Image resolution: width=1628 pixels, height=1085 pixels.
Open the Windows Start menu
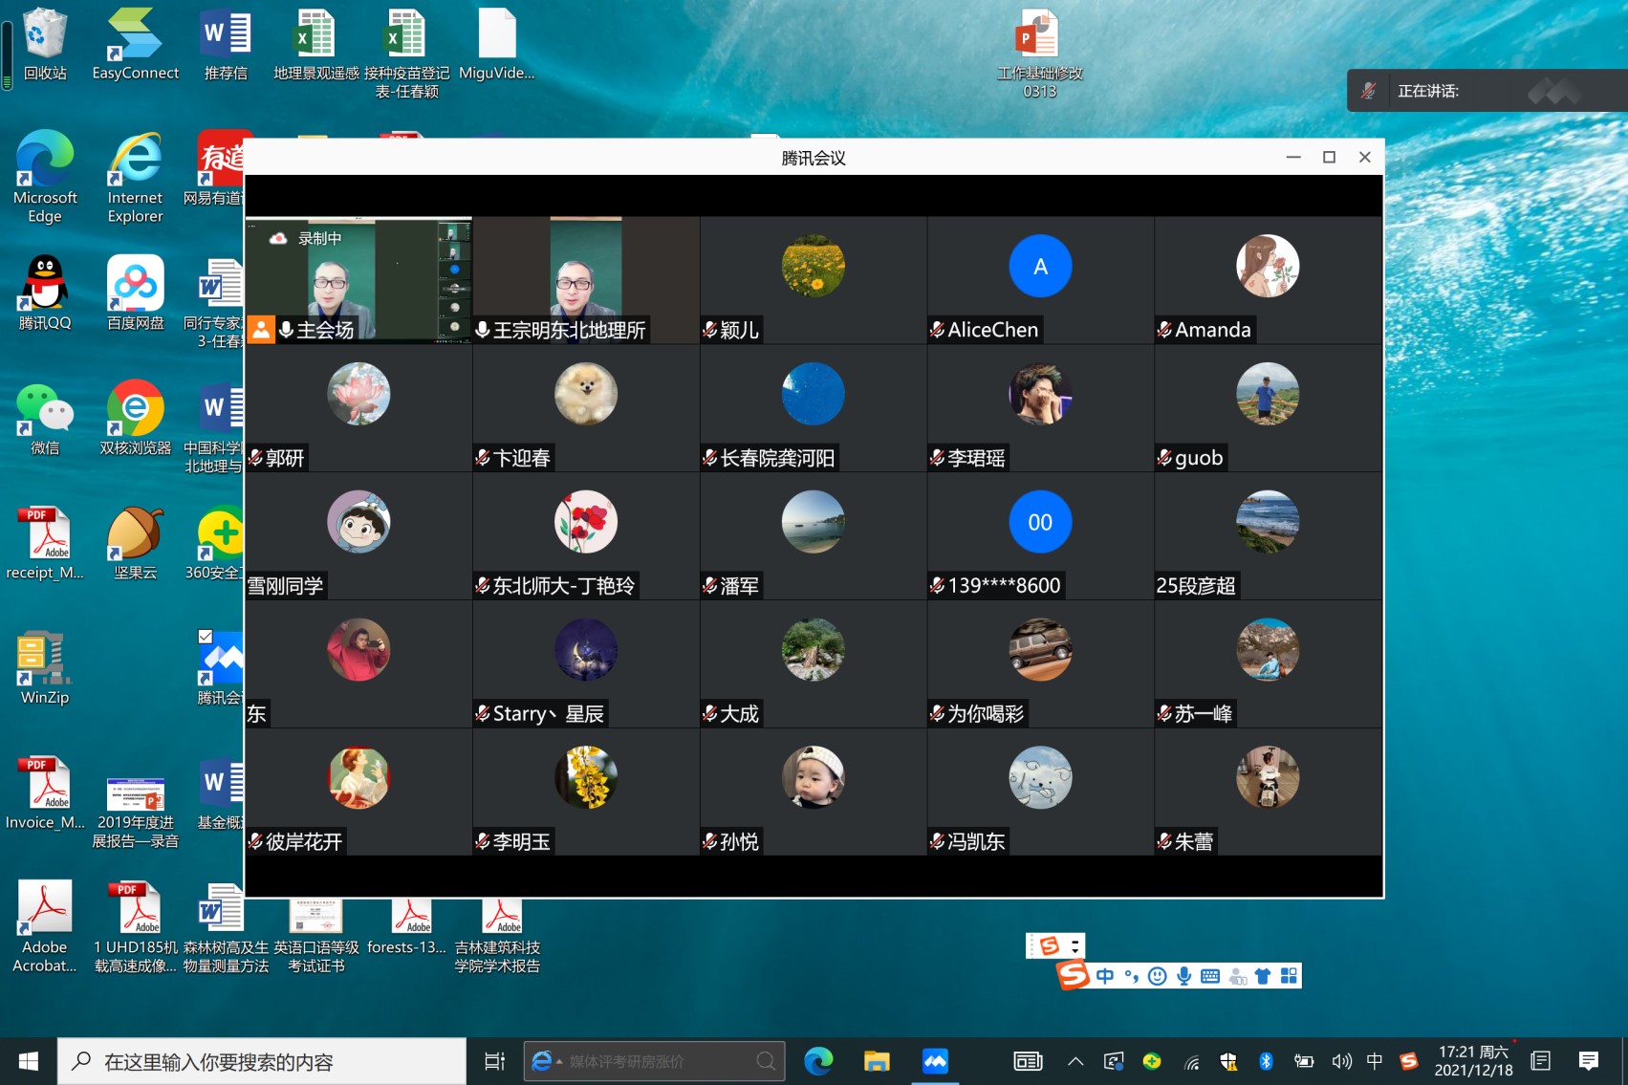[29, 1061]
